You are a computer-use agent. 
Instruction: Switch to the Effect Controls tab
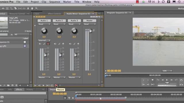pos(55,14)
